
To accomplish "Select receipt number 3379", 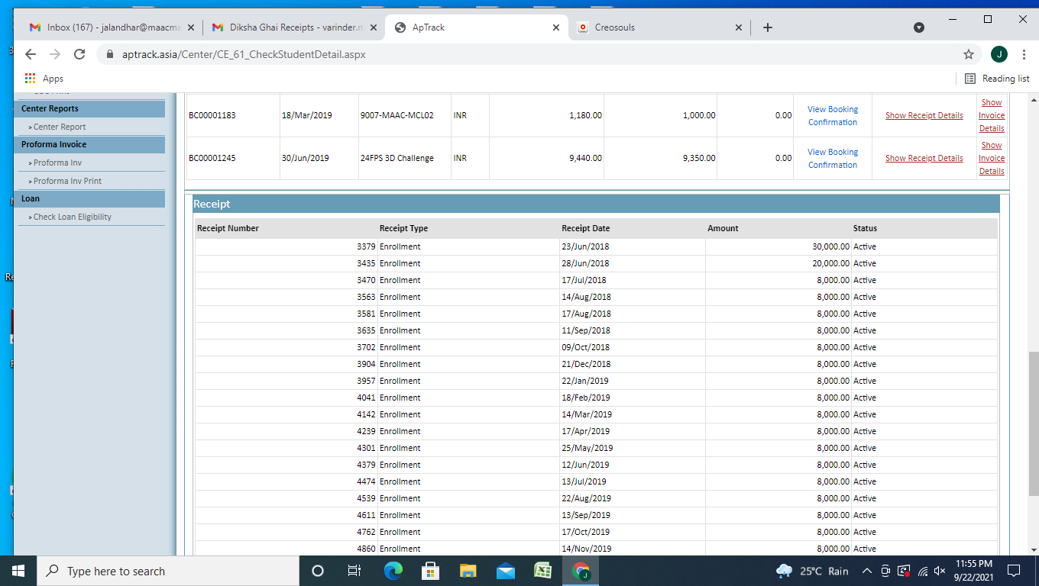I will [366, 246].
